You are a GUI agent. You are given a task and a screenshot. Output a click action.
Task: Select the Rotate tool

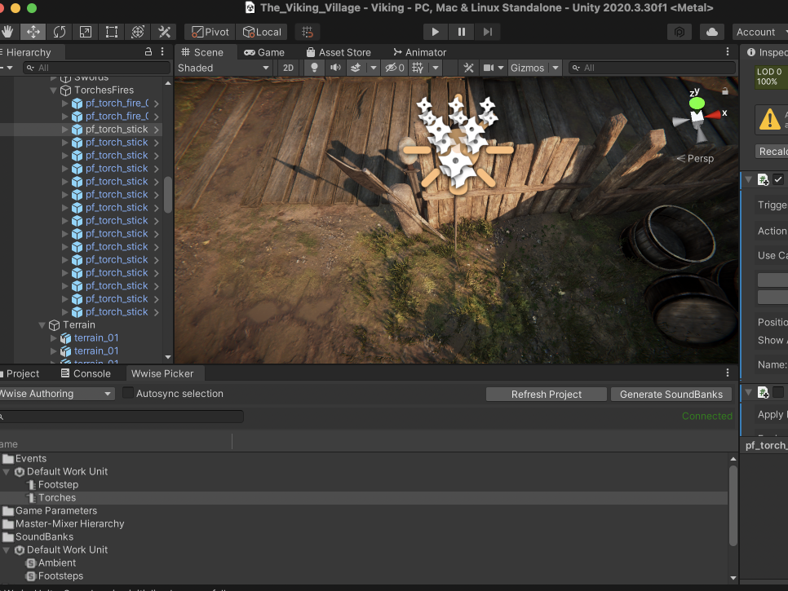tap(60, 32)
